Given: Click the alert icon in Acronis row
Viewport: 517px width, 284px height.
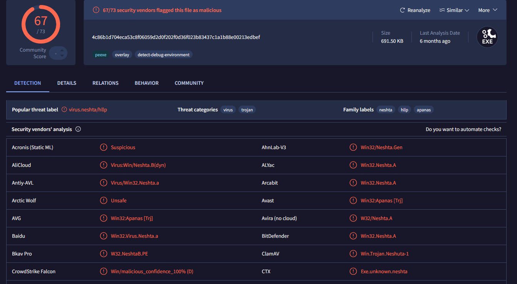Looking at the screenshot, I should coord(104,147).
